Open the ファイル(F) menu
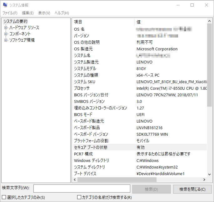 pos(10,13)
